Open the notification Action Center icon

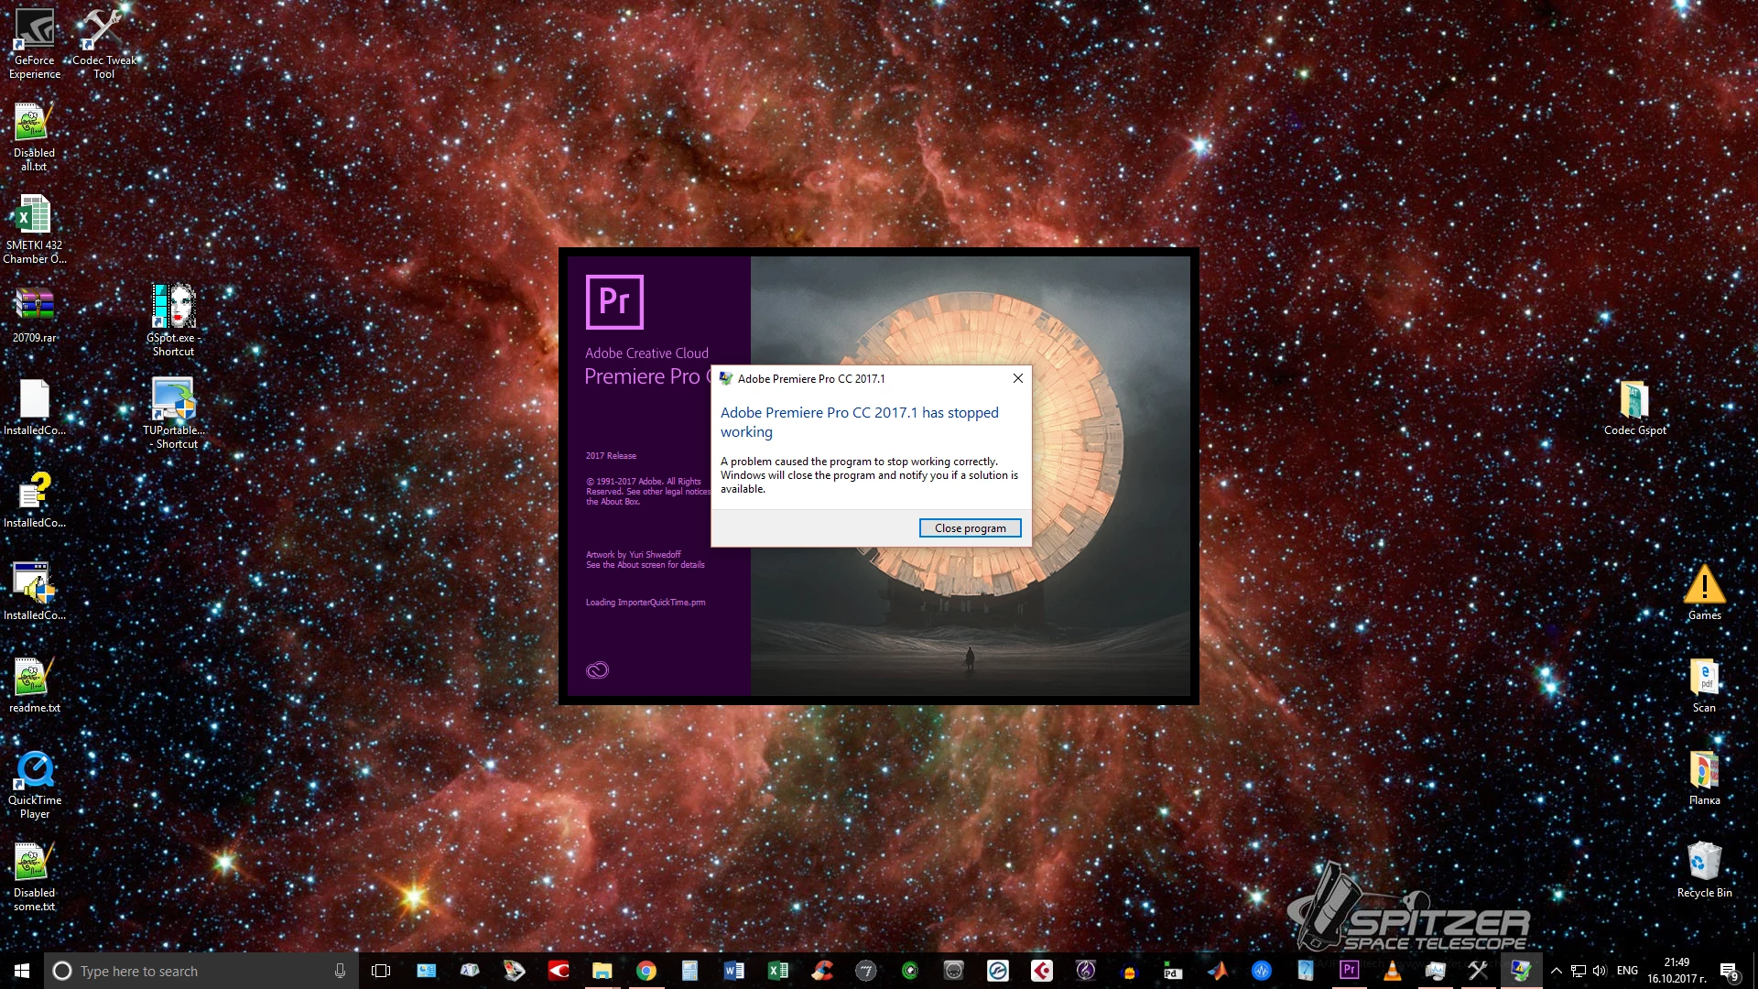1729,971
